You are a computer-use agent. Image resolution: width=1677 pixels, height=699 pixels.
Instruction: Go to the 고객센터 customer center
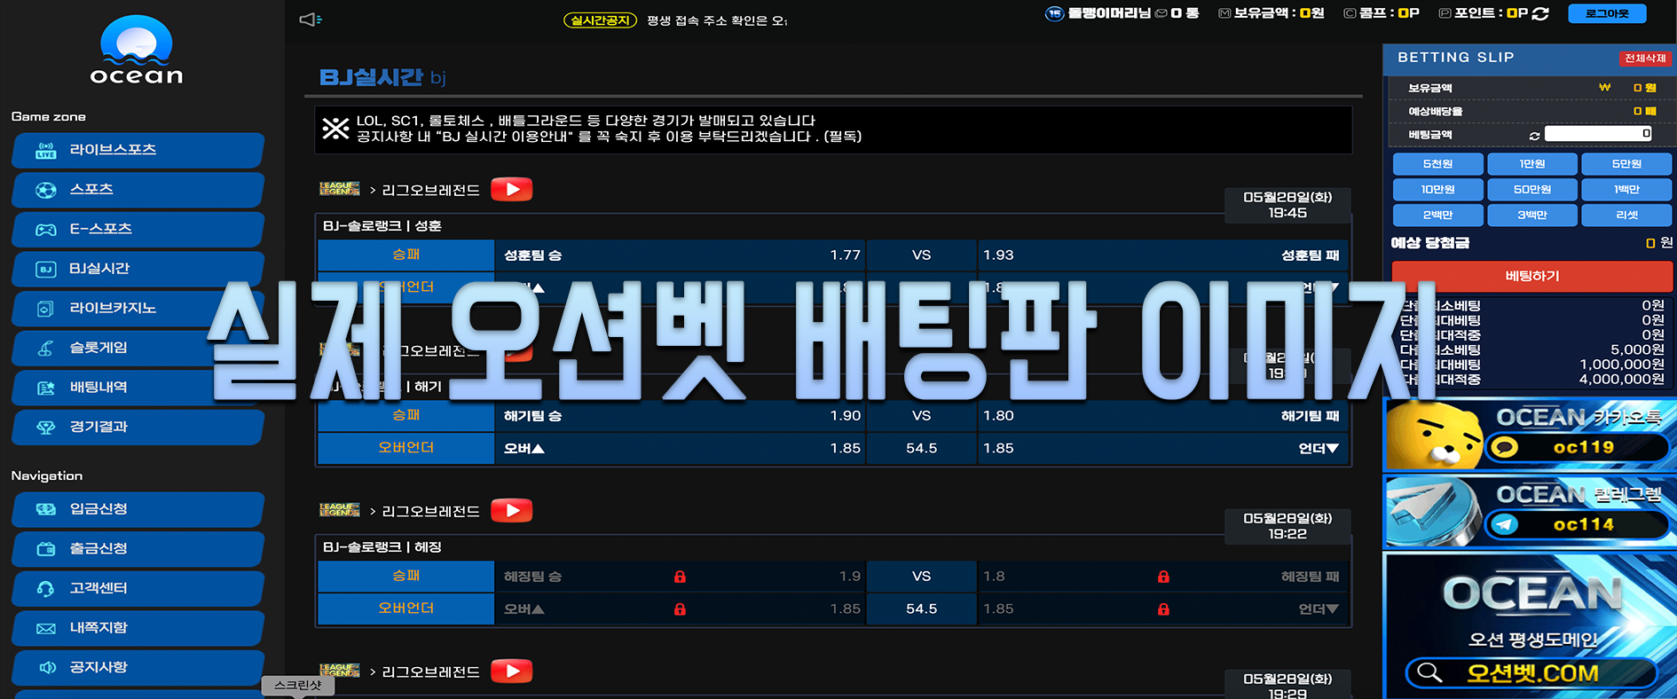tap(138, 588)
